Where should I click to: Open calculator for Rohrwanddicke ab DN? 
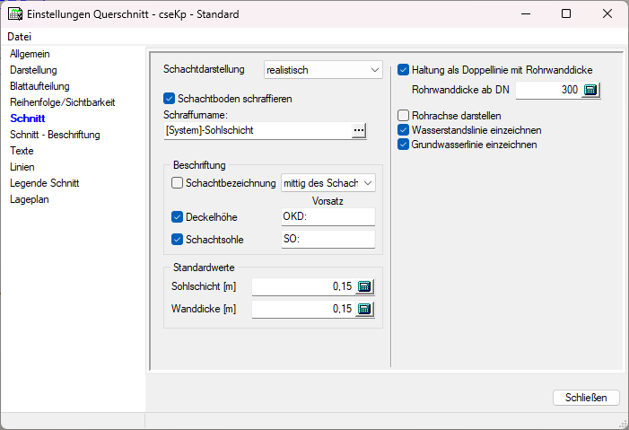coord(590,91)
